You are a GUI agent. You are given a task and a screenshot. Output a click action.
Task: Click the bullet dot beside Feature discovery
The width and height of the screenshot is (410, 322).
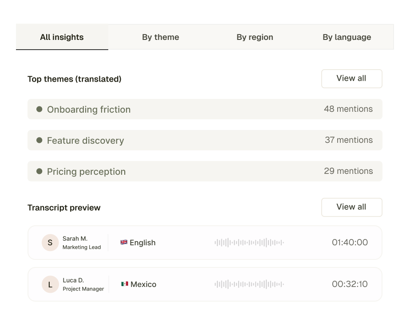pyautogui.click(x=39, y=140)
